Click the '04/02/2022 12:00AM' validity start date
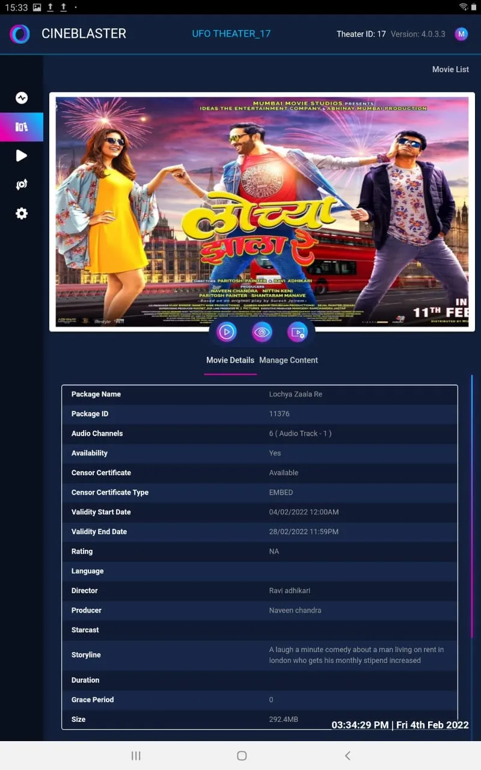Screen dimensions: 481x770 [x=304, y=513]
